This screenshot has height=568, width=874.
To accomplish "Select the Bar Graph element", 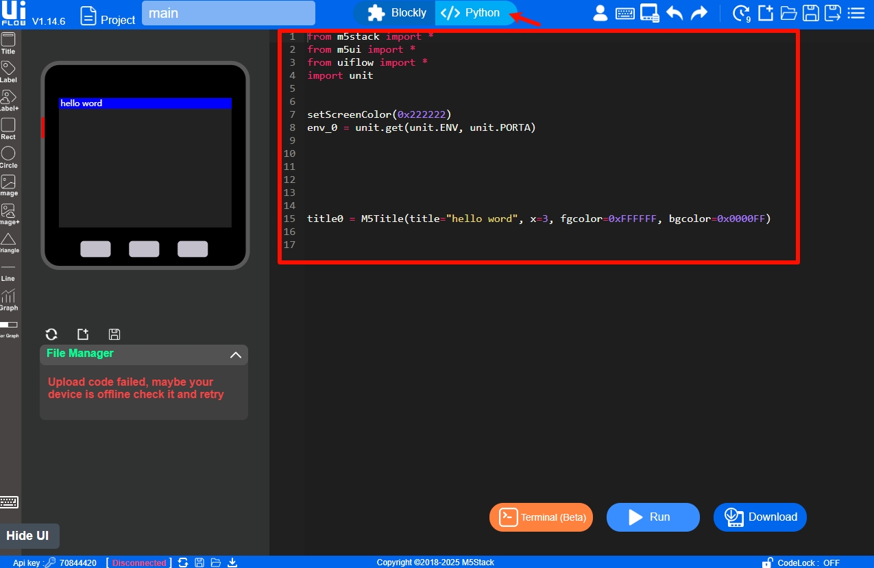I will (8, 329).
